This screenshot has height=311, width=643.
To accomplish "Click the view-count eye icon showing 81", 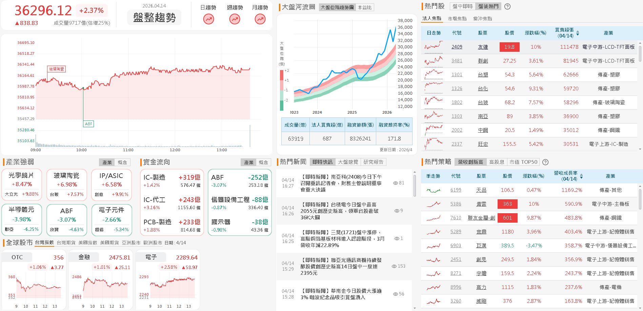I will click(x=395, y=183).
